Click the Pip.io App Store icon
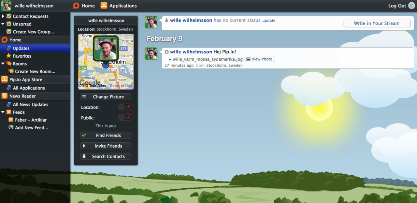Image resolution: width=417 pixels, height=203 pixels. (5, 80)
